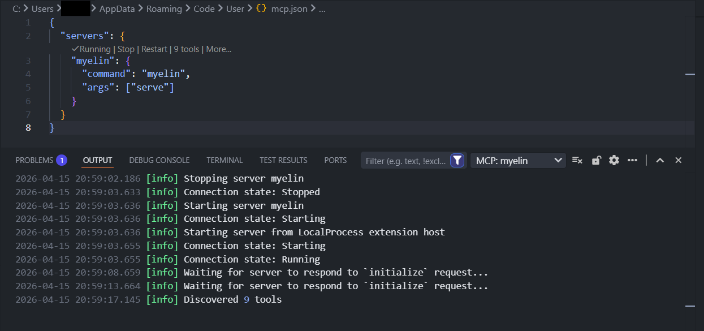Toggle Auto Scrolling with the lock icon

click(596, 160)
